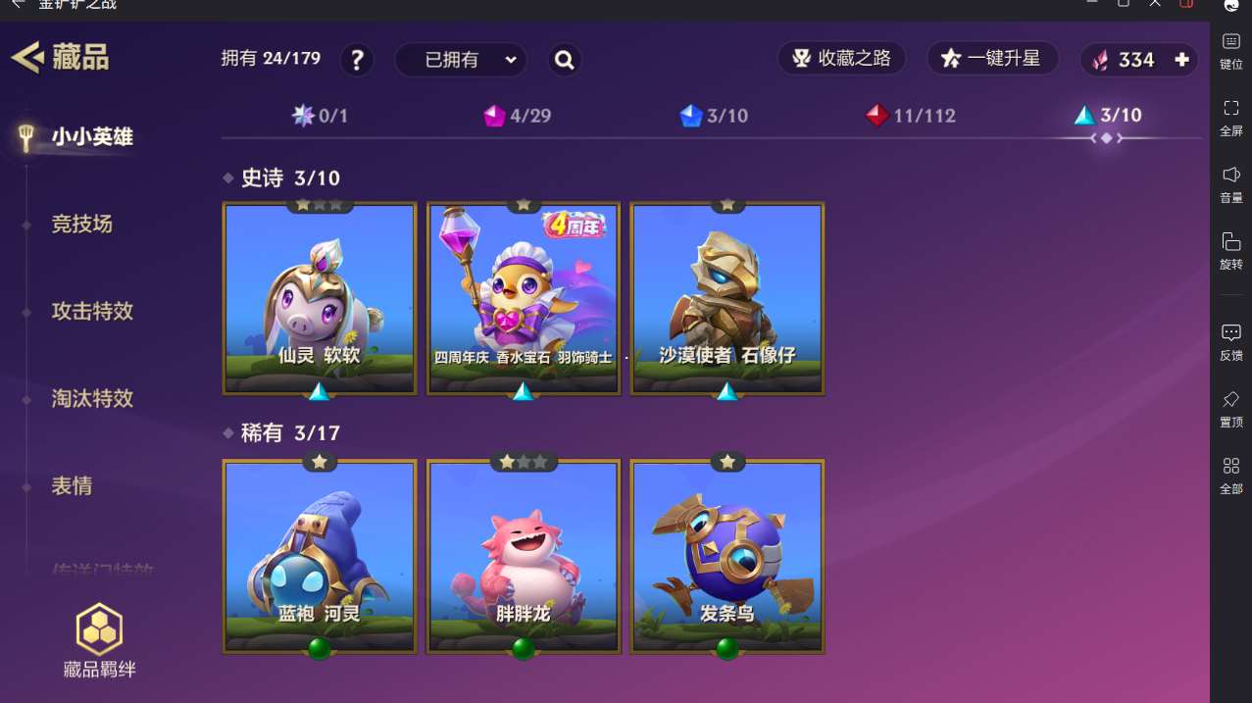
Task: Expand the 已拥有 filter dropdown
Action: pos(461,60)
